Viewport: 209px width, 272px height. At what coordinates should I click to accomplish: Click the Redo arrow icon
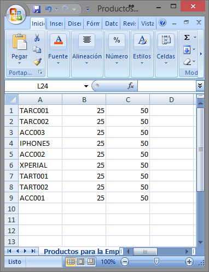(x=66, y=9)
